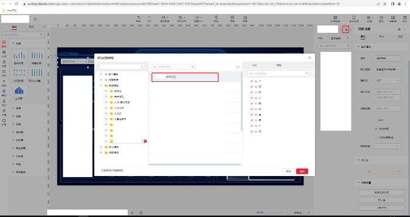This screenshot has height=217, width=410.
Task: Reload the browser page
Action: point(16,4)
